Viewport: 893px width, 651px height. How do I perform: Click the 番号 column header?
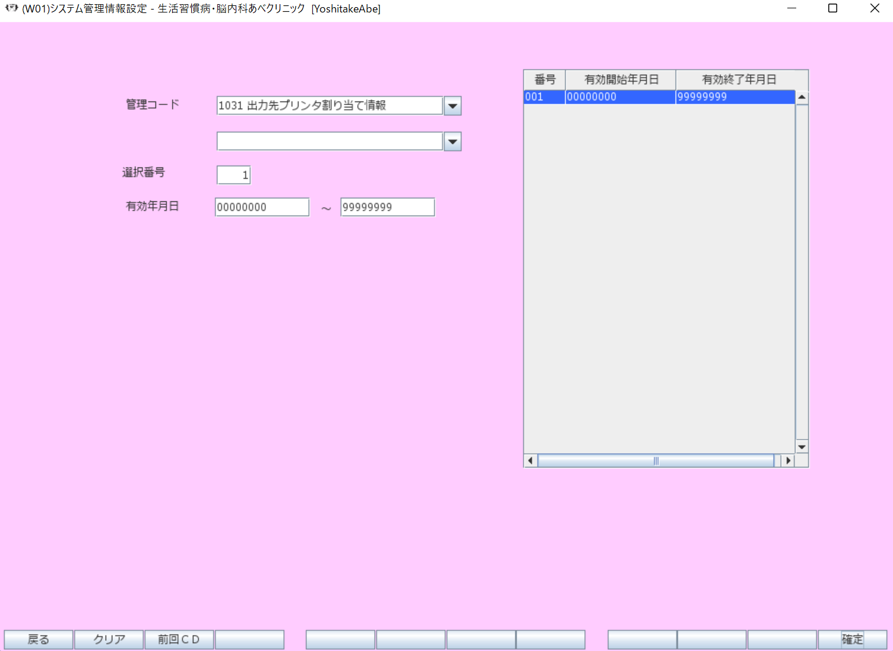point(544,80)
